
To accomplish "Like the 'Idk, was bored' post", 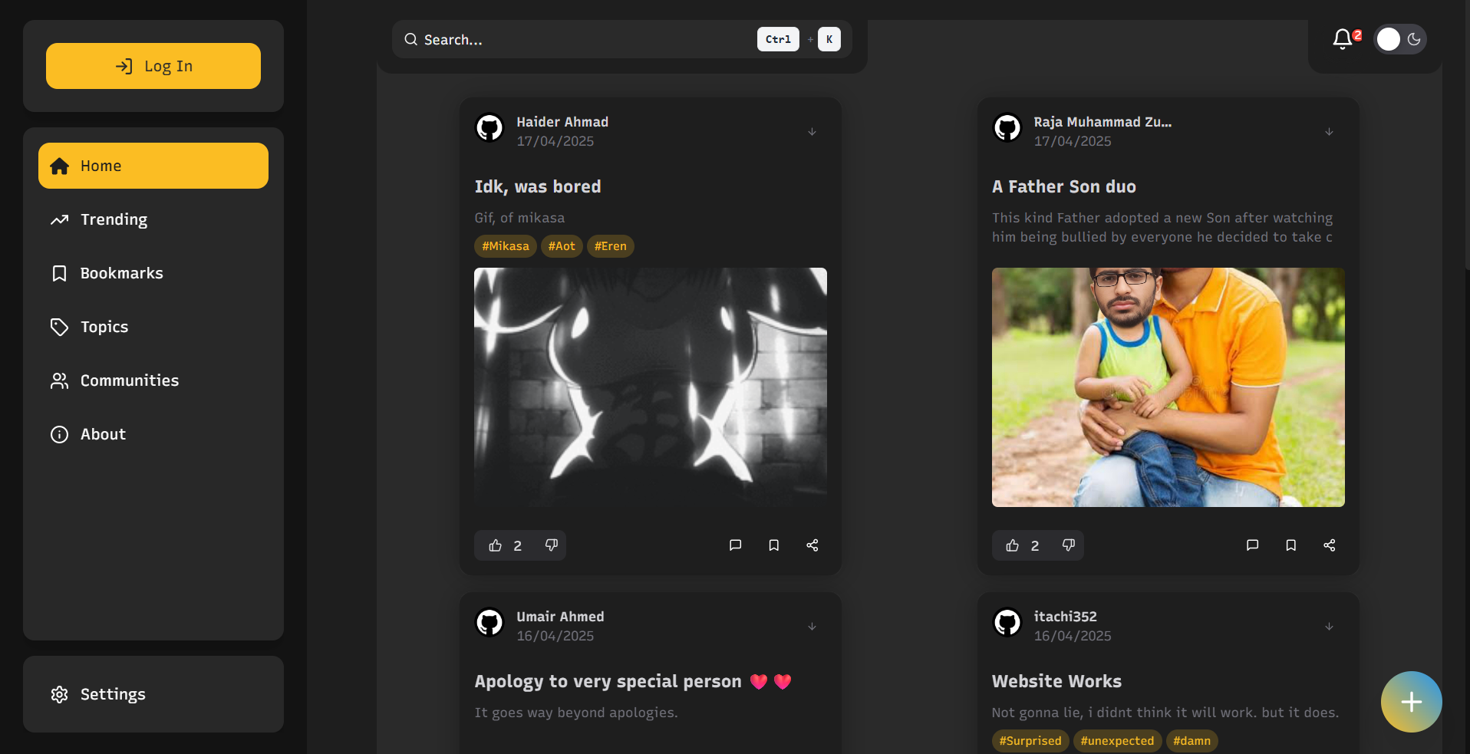I will [x=496, y=545].
